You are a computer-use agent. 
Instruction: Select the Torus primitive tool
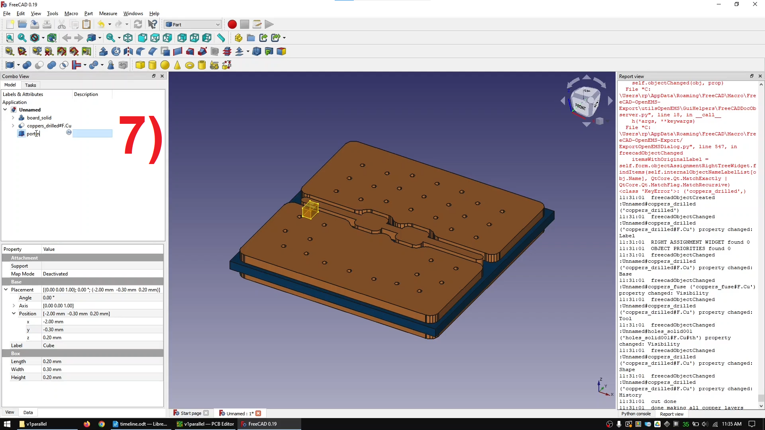[190, 65]
